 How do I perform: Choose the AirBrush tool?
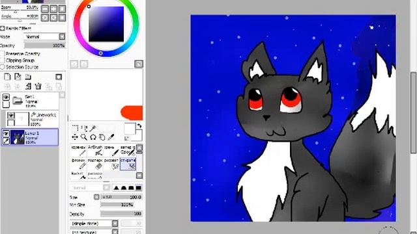95,150
